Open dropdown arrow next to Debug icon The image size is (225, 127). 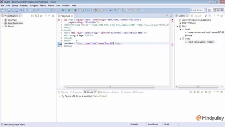pyautogui.click(x=66, y=10)
